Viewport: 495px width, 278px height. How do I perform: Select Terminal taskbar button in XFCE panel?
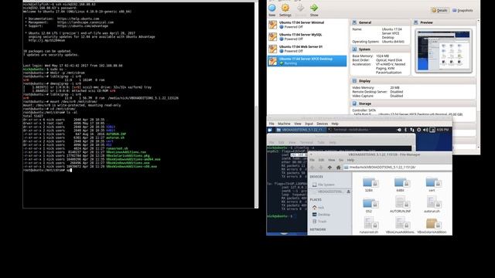349,130
